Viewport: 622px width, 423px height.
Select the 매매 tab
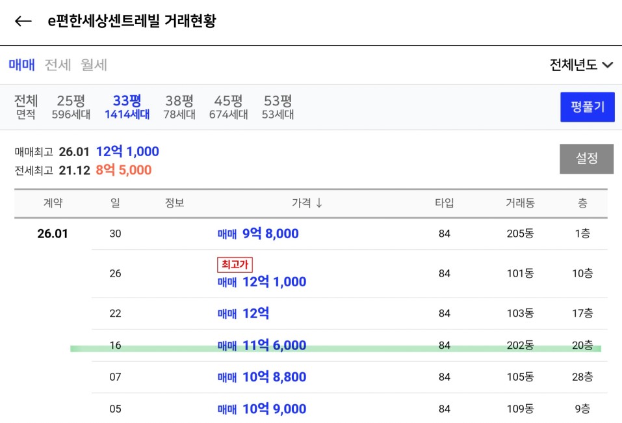pyautogui.click(x=21, y=65)
